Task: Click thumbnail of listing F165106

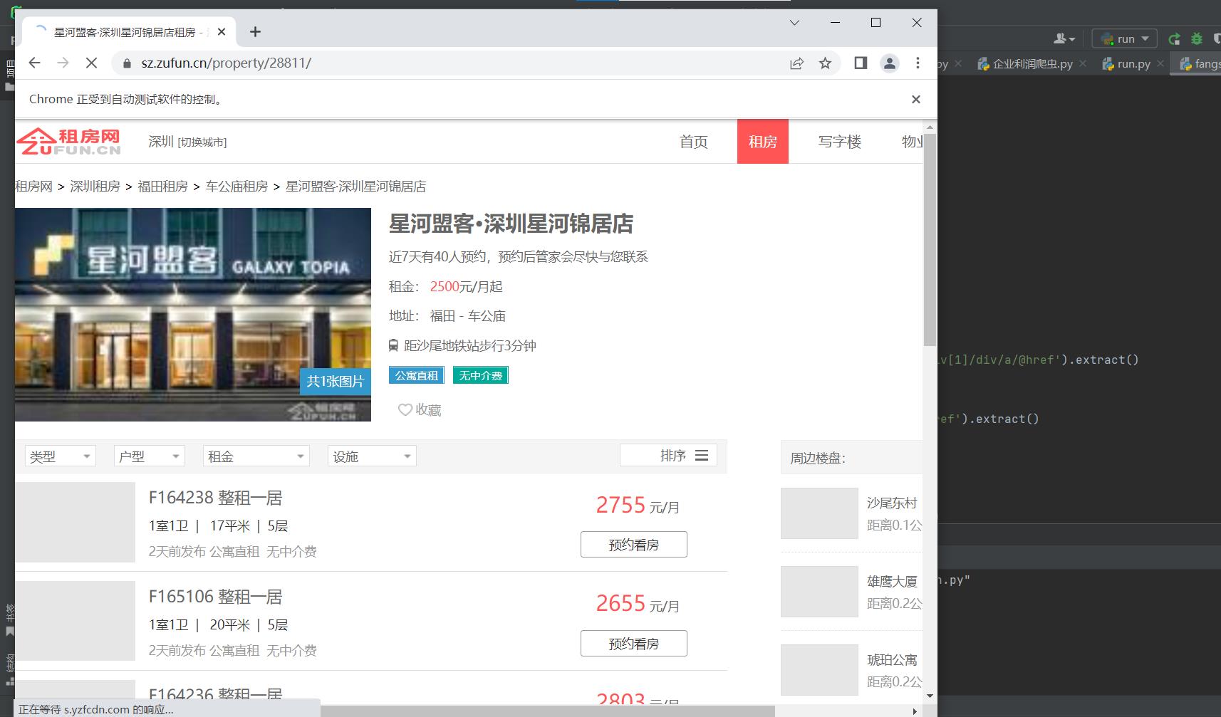Action: point(75,621)
